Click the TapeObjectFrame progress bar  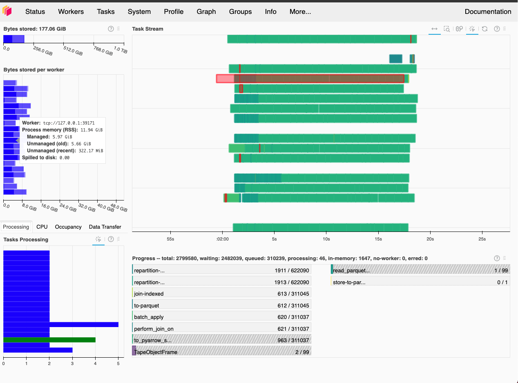[221, 351]
